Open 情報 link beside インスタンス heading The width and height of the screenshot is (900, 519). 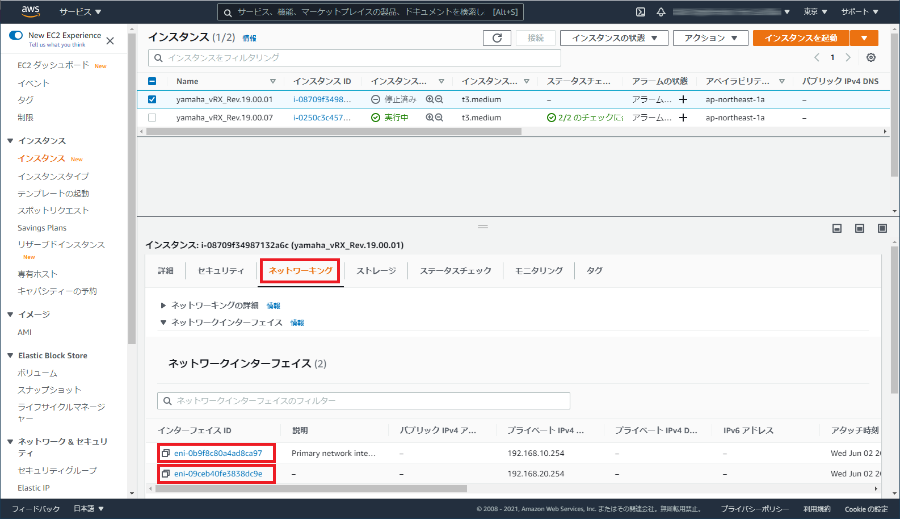(x=250, y=38)
